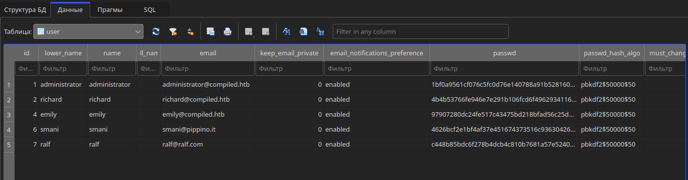
Task: Open the SQL tab
Action: [x=149, y=9]
